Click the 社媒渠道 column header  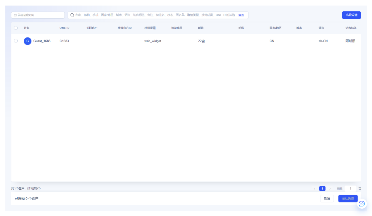150,28
